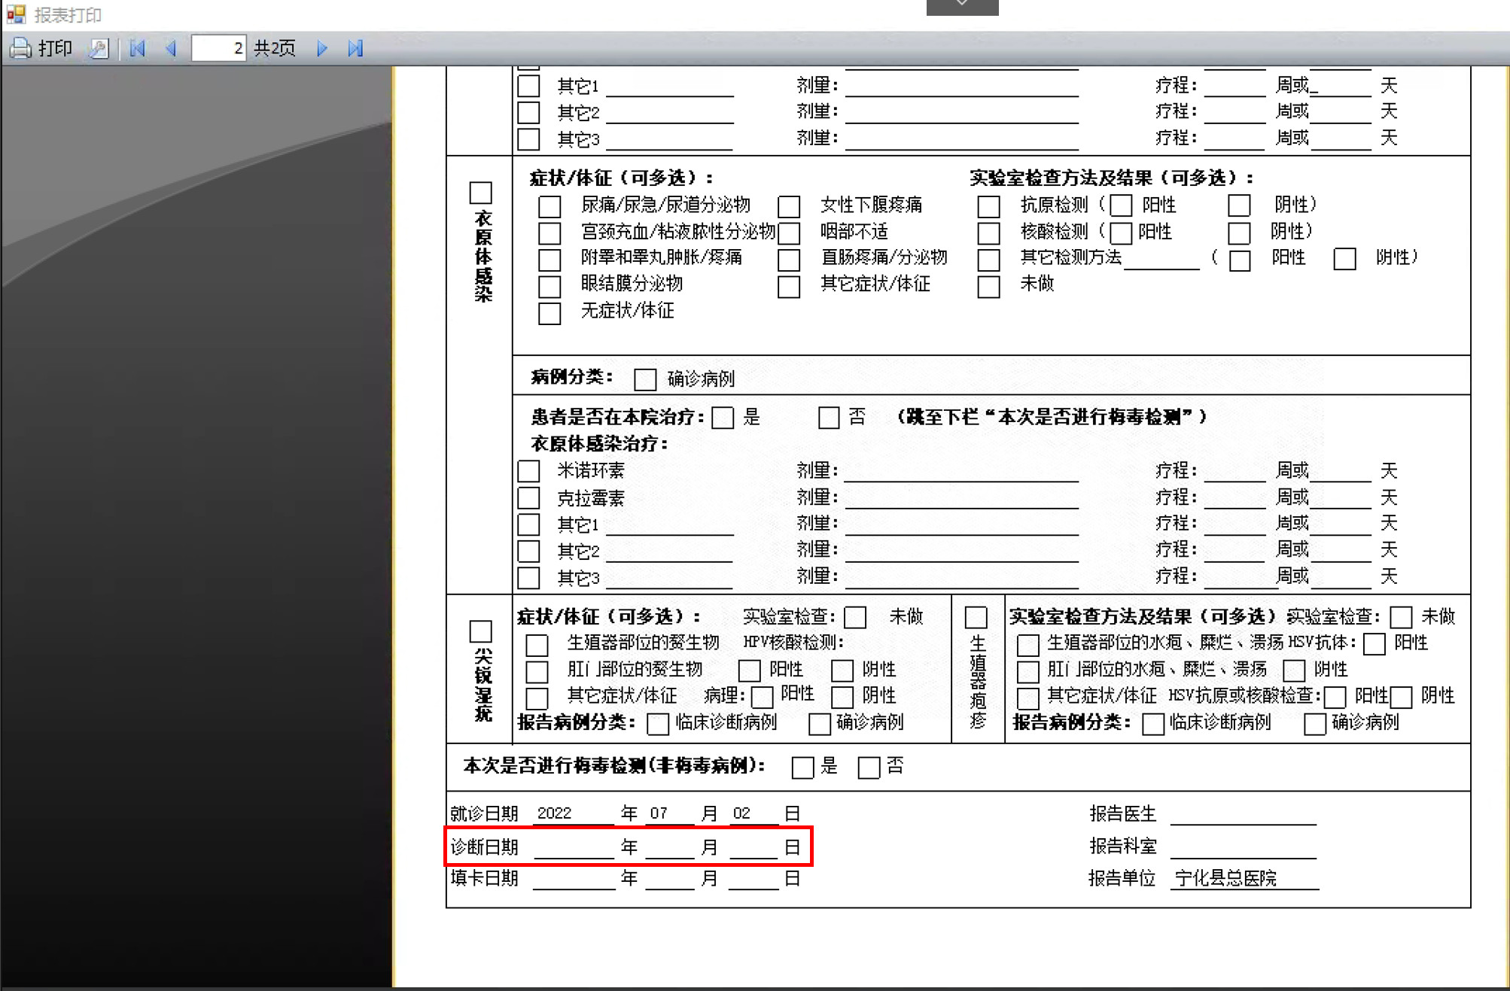Click the 打印 text button

point(55,48)
